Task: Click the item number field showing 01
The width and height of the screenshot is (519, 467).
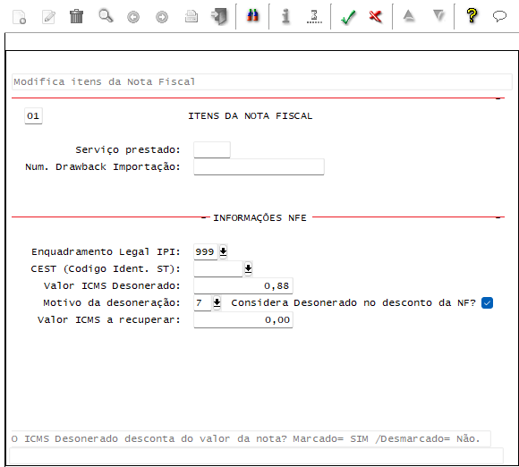Action: point(33,115)
